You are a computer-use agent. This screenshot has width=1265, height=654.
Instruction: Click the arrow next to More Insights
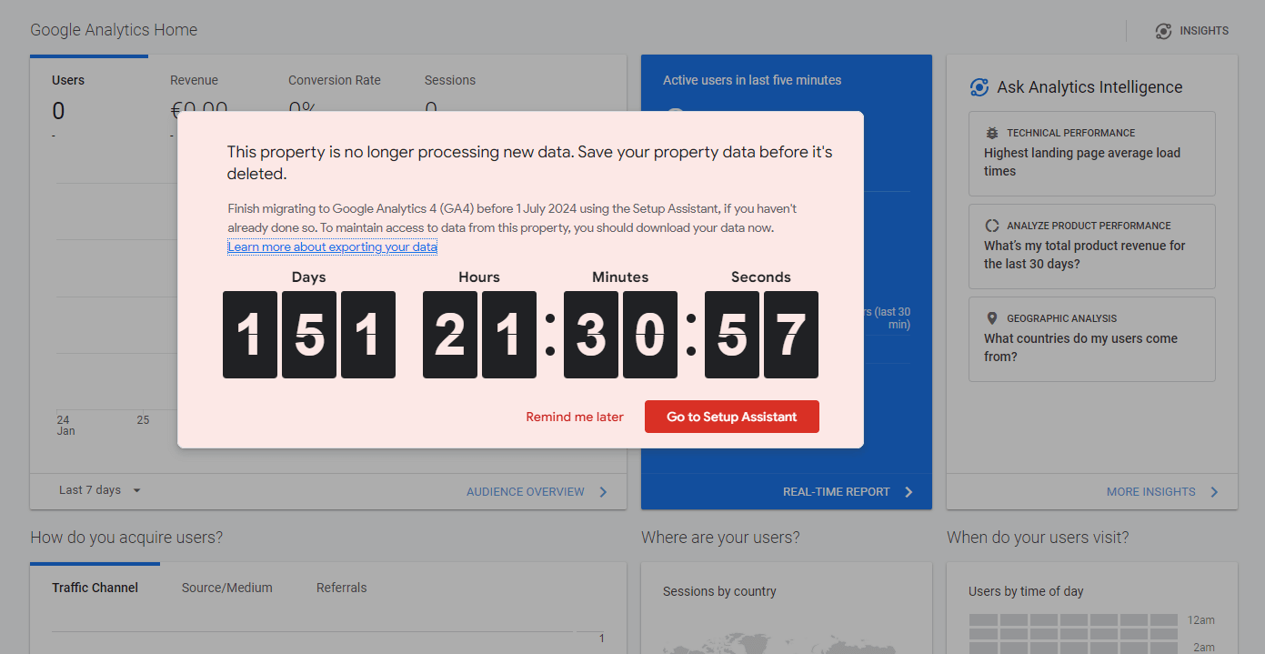tap(1214, 492)
